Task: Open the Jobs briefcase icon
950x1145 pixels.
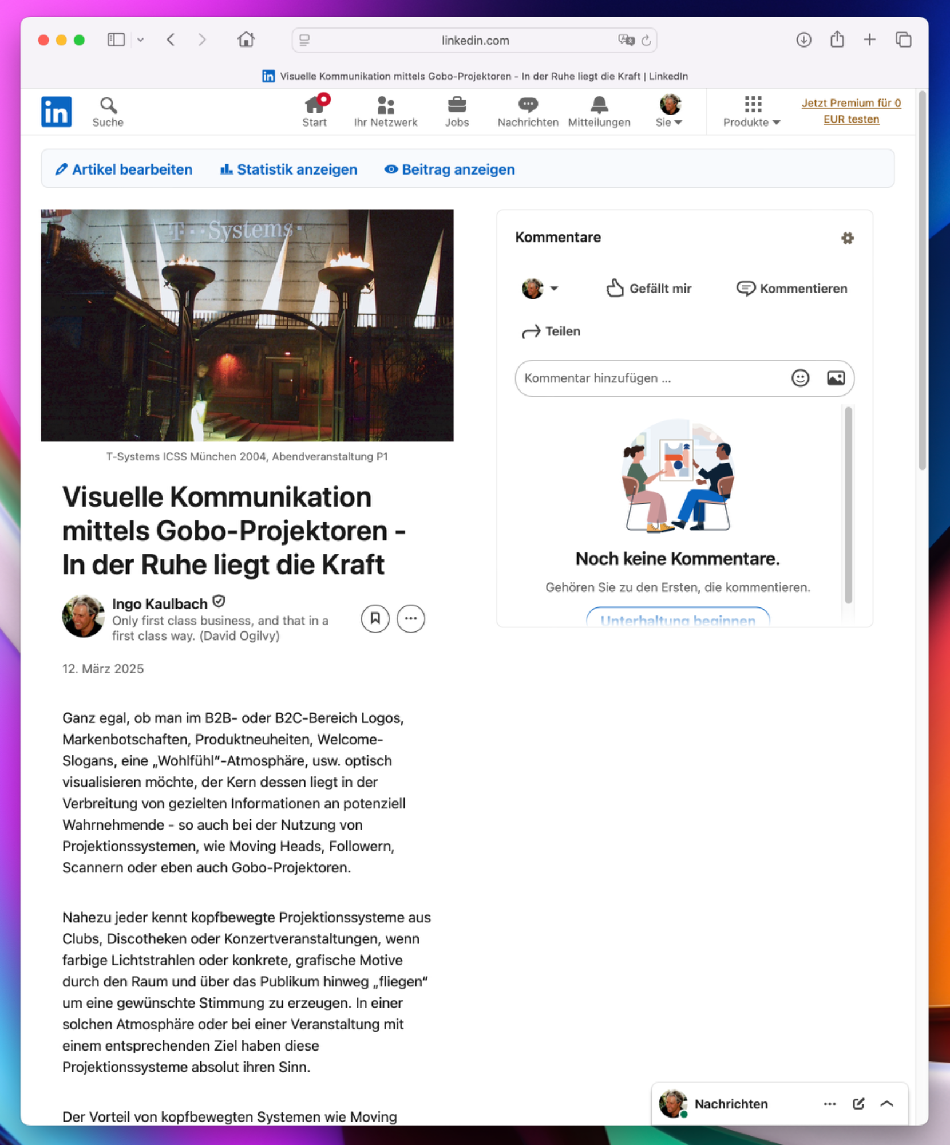Action: 457,112
